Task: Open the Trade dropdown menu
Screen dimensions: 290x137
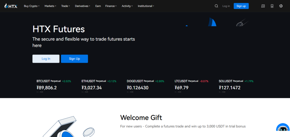Action: tap(65, 6)
